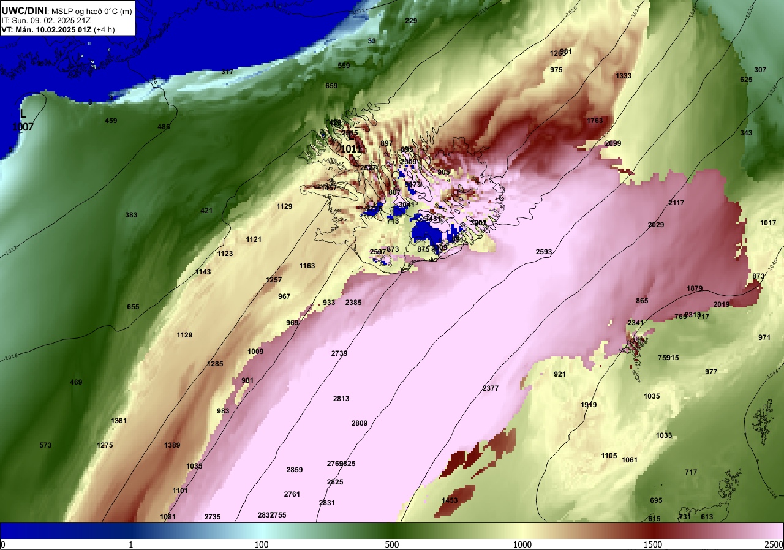Click the value 343 on the map
784x550 pixels.
point(746,133)
